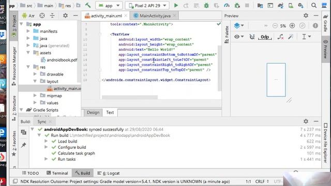The image size is (331, 186).
Task: Open the Dropbox icon on taskbar
Action: pos(3,35)
